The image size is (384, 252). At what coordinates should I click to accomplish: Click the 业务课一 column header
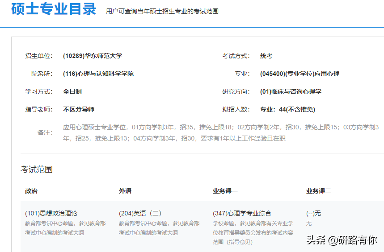pos(225,191)
